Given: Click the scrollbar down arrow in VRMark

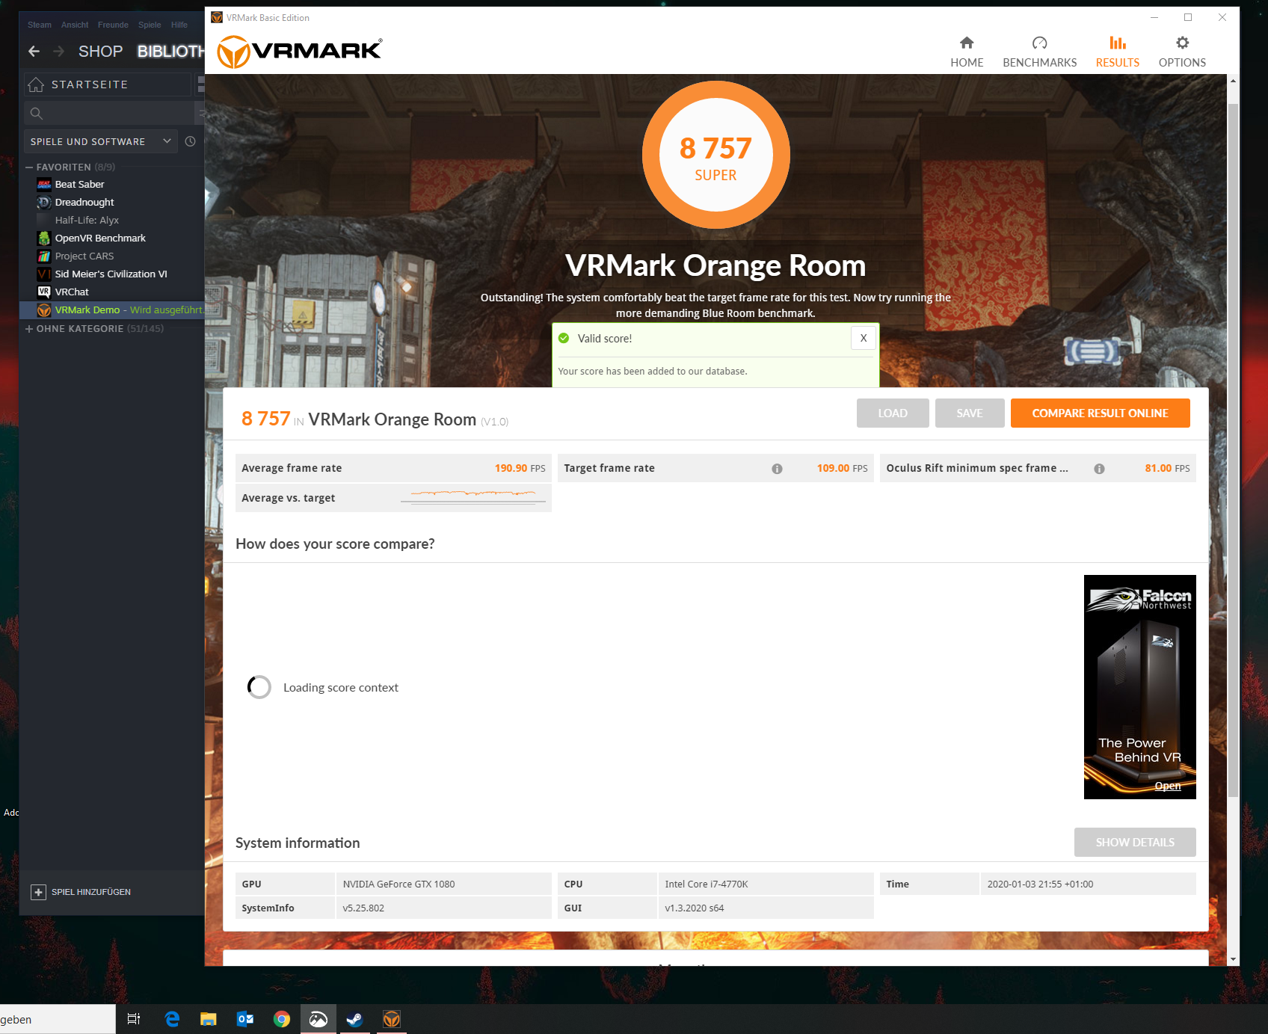Looking at the screenshot, I should tap(1233, 959).
